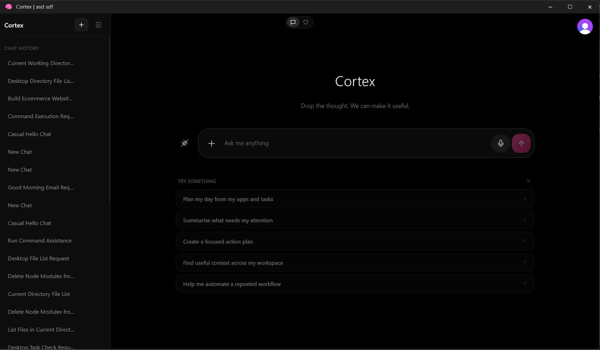Minimize the Cortex window
Image resolution: width=600 pixels, height=350 pixels.
(550, 7)
